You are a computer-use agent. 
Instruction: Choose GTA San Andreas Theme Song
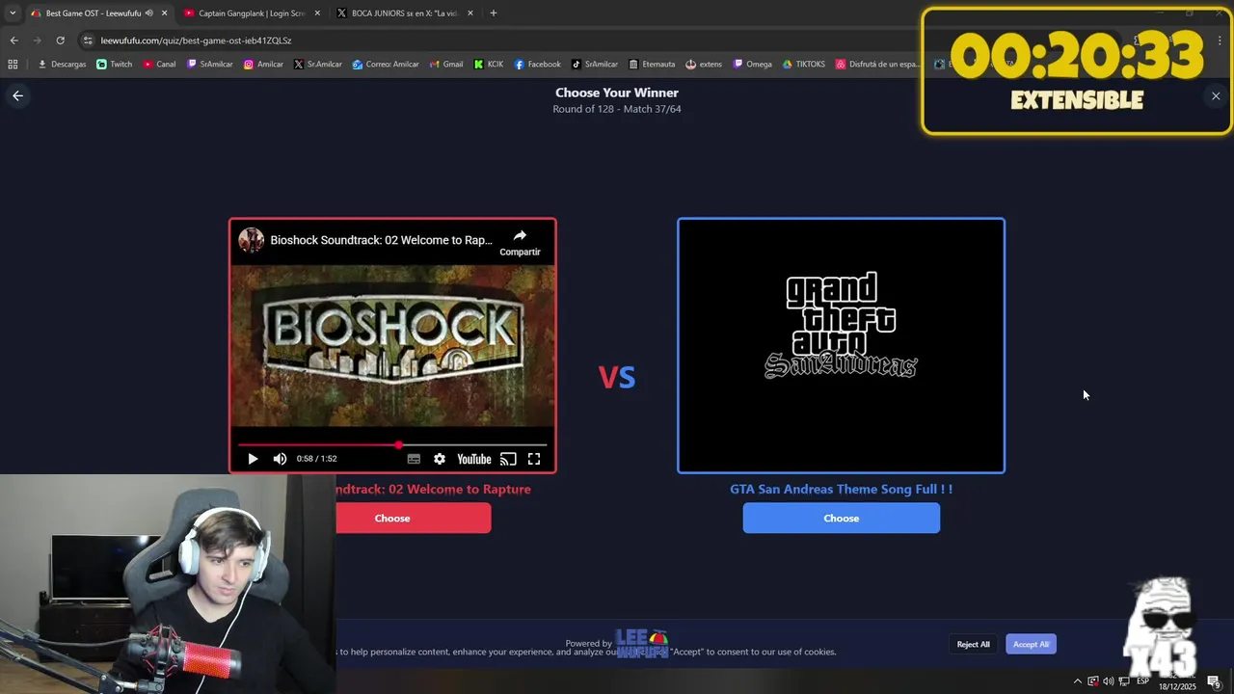(x=841, y=519)
